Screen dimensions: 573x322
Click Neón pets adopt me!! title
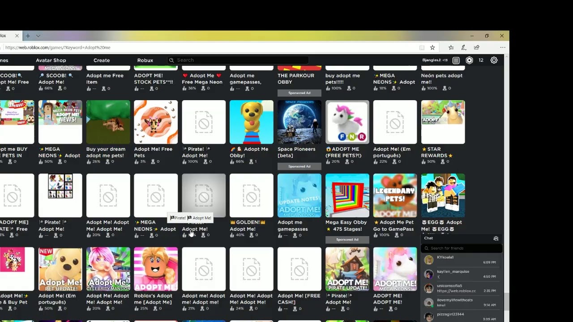[442, 79]
